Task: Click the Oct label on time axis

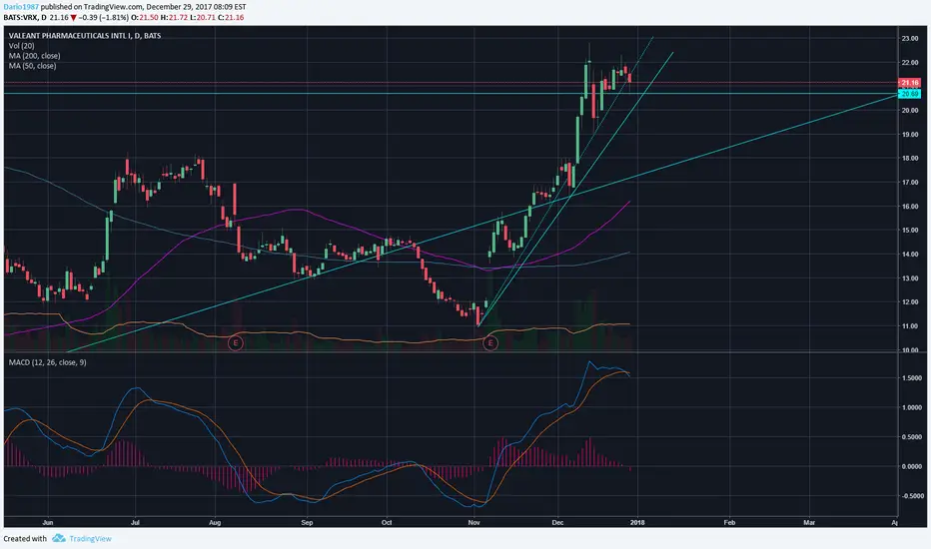Action: (387, 523)
